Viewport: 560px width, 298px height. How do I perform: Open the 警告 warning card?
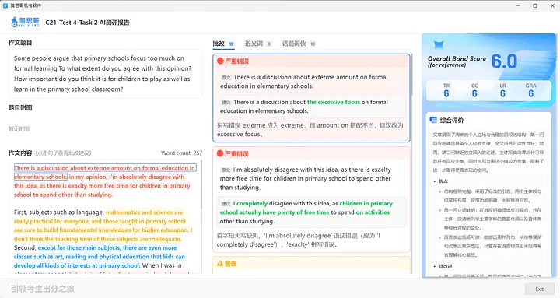311,265
